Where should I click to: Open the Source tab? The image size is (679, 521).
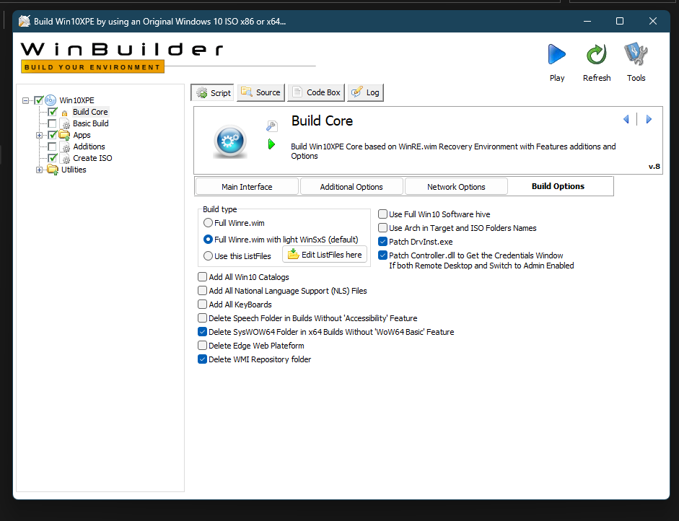[260, 92]
